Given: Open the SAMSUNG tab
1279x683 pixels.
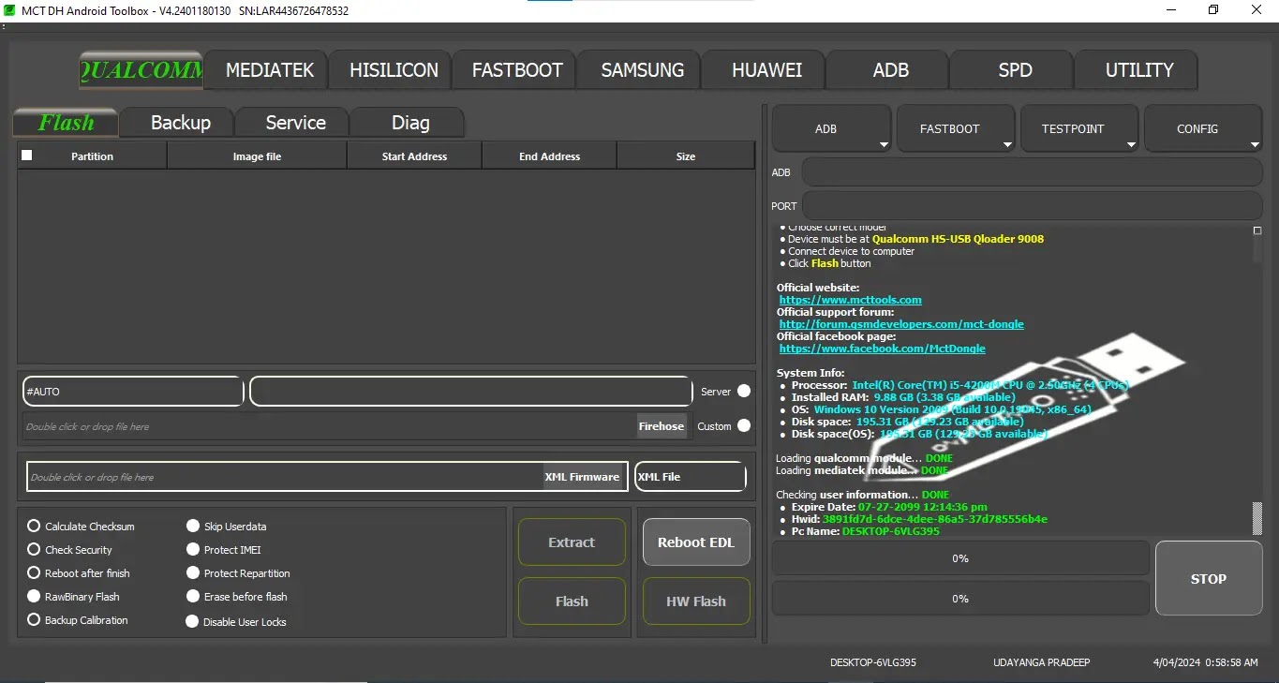Looking at the screenshot, I should point(643,70).
